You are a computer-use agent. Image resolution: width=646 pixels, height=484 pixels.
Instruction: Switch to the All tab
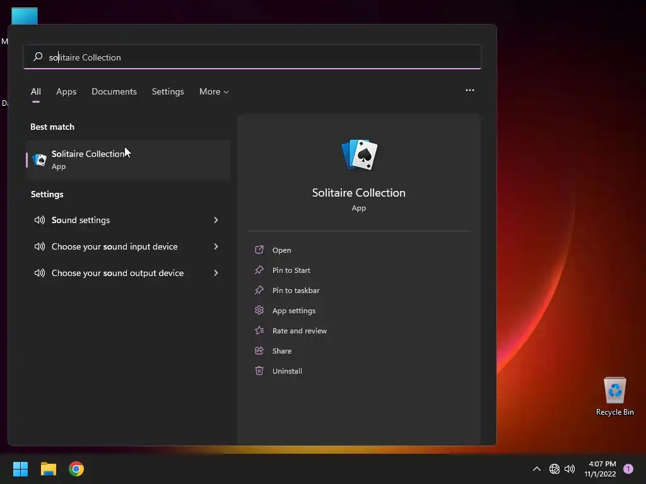click(x=36, y=91)
